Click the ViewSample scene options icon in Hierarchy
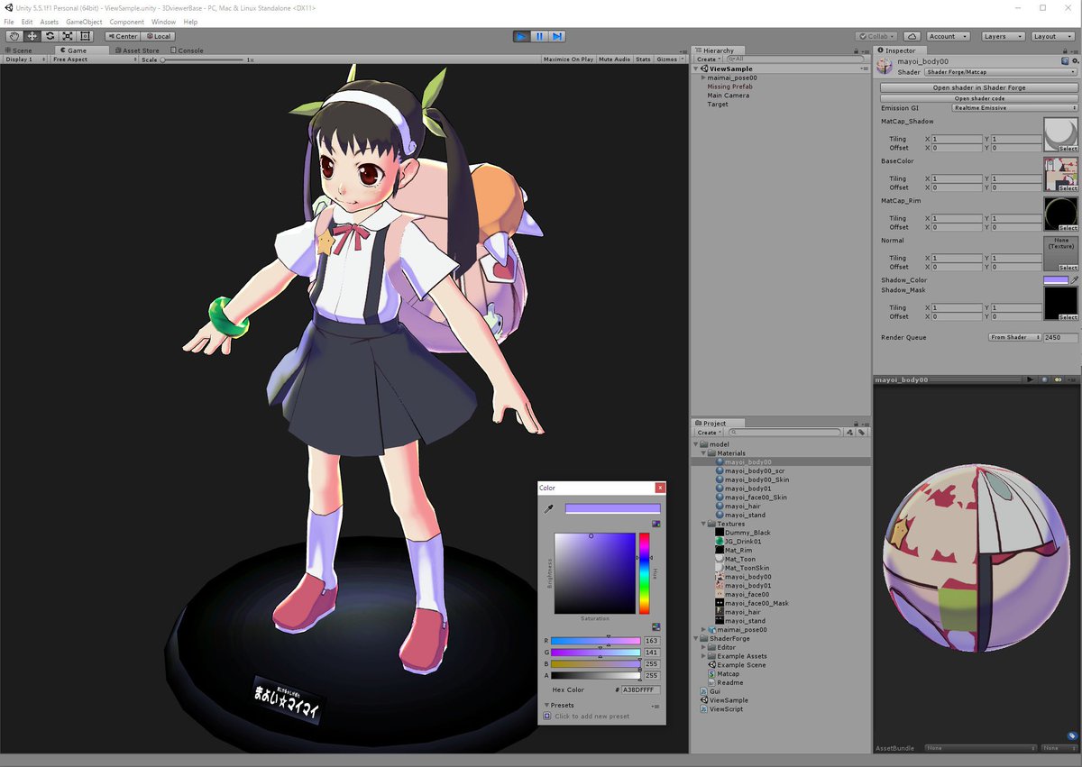The image size is (1082, 767). point(865,68)
